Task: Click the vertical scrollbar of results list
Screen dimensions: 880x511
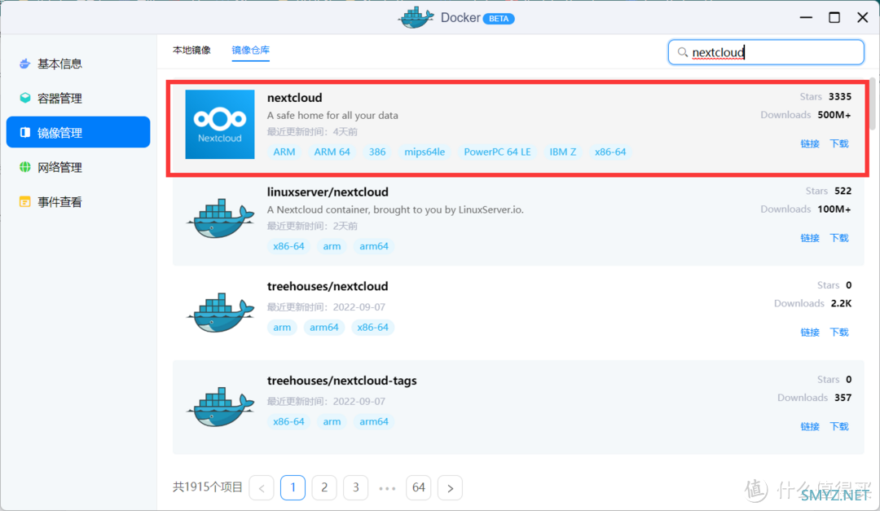Action: tap(873, 104)
